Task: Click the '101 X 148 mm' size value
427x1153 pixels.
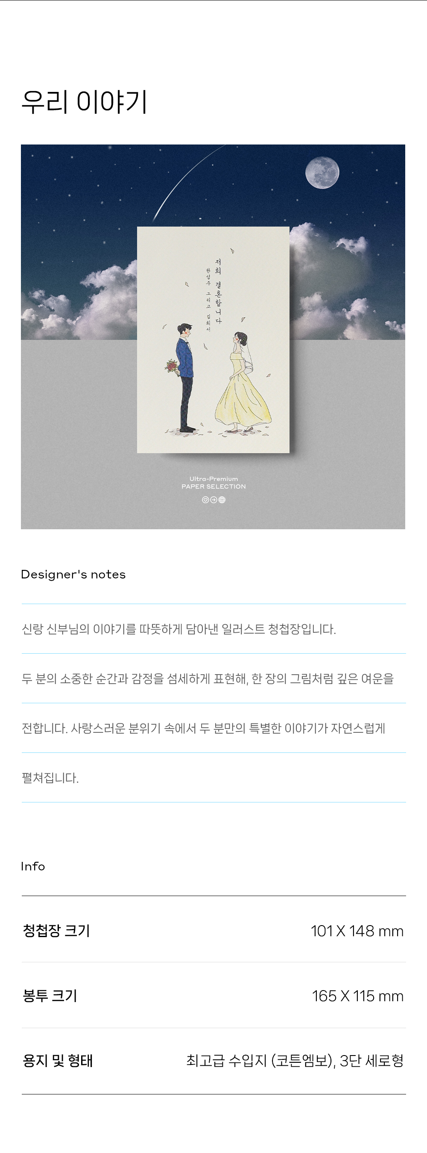Action: click(357, 931)
